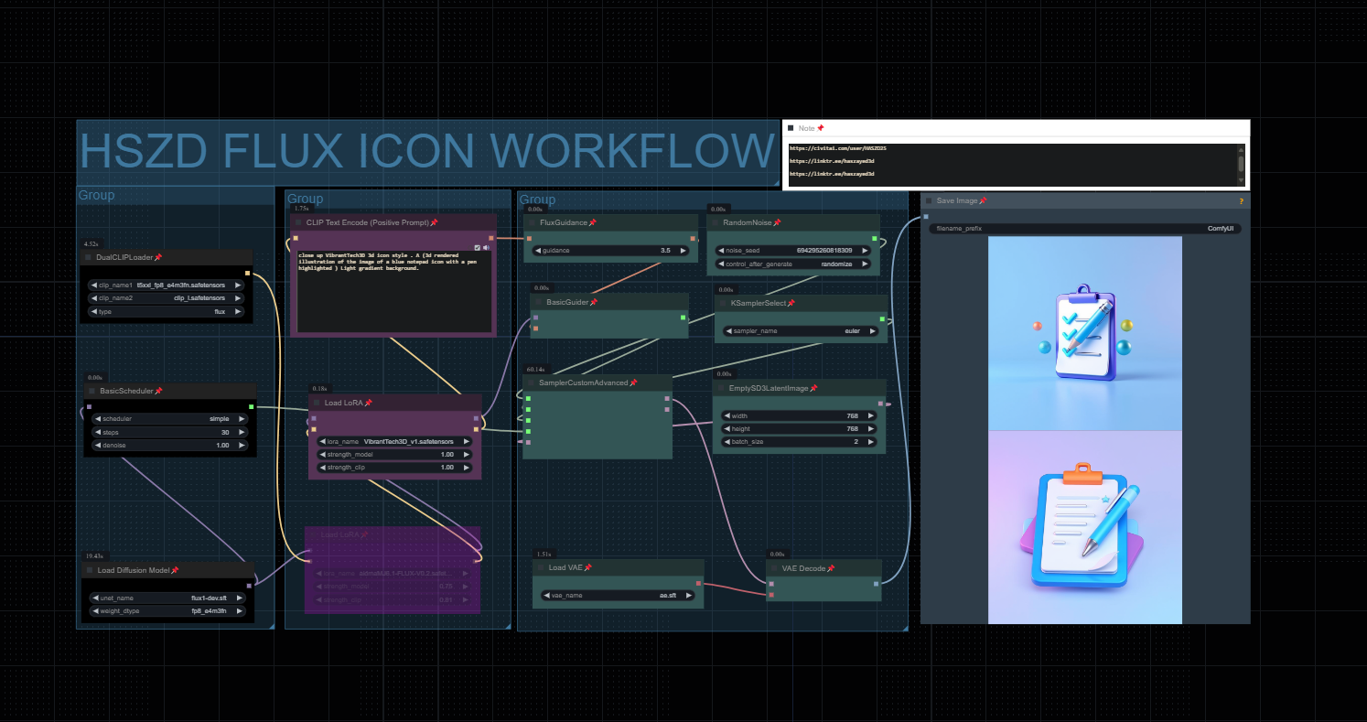
Task: Collapse the BasicScheduler node using its title dot
Action: click(x=91, y=392)
